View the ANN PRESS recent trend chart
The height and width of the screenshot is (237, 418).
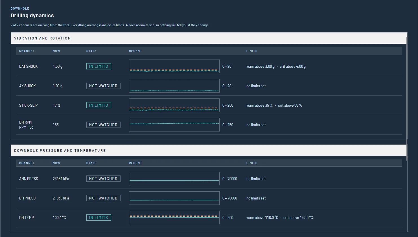click(x=174, y=179)
